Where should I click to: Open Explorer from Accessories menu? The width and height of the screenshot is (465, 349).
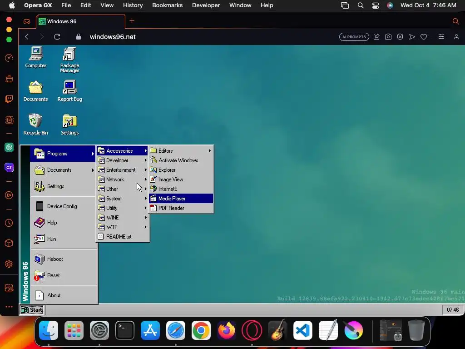(x=181, y=170)
